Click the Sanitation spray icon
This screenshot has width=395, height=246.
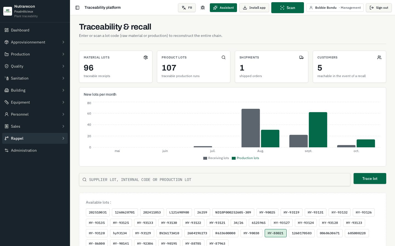pos(7,78)
